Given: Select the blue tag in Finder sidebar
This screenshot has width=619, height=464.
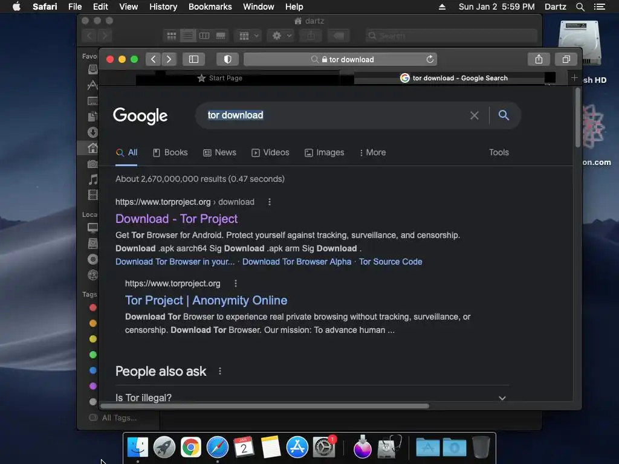Looking at the screenshot, I should click(92, 370).
